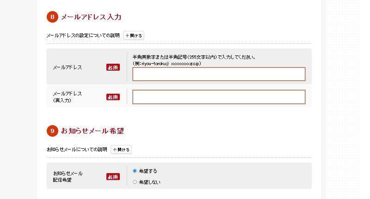Click the 必須 badge beside お知らせメール配信希望

(113, 176)
